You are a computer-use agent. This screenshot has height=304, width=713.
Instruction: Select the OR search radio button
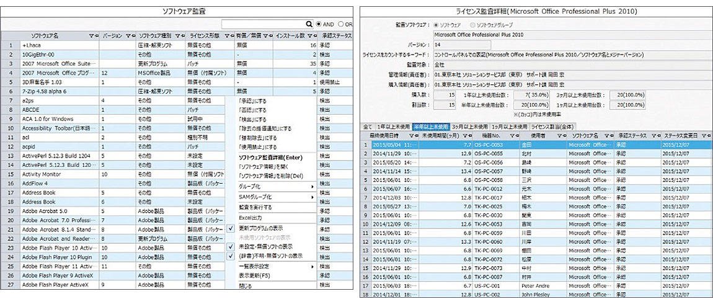tap(340, 24)
